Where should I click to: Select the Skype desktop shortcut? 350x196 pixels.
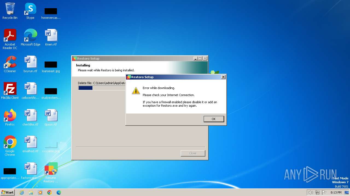pos(30,11)
